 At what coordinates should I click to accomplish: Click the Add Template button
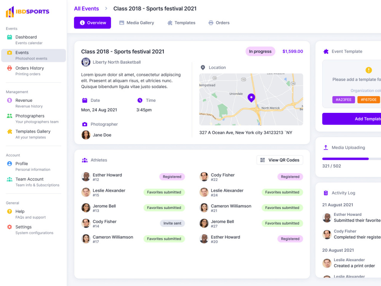click(x=352, y=119)
